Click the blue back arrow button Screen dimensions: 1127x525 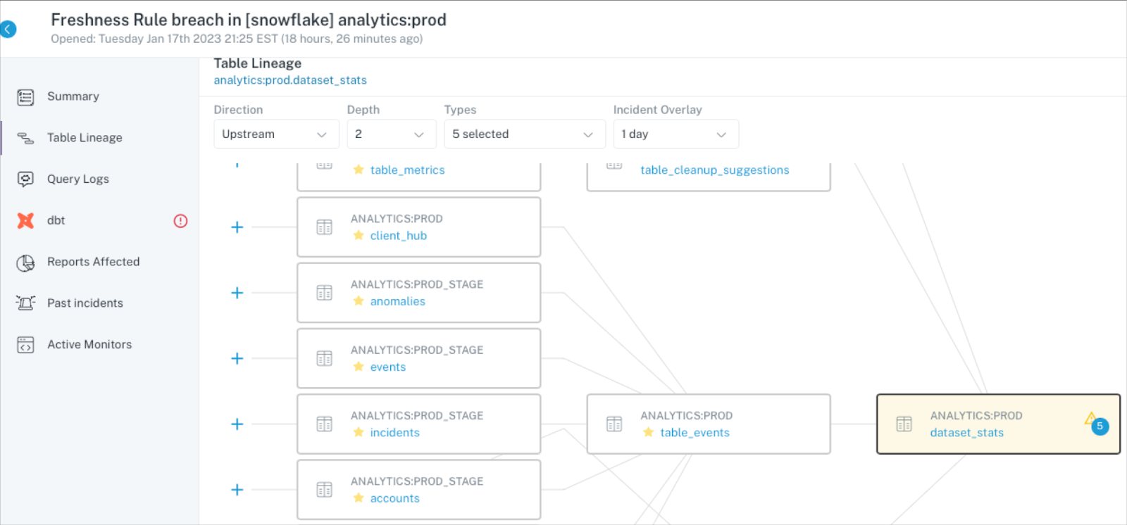[8, 29]
